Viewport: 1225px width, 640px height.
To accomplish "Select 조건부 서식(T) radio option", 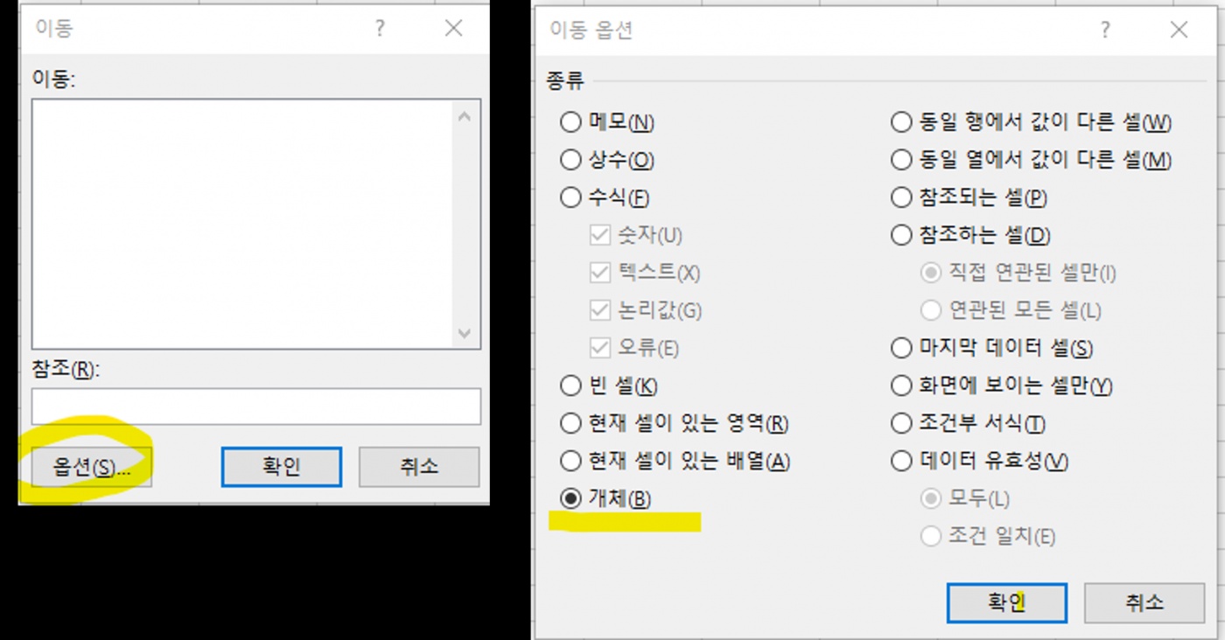I will click(x=901, y=424).
